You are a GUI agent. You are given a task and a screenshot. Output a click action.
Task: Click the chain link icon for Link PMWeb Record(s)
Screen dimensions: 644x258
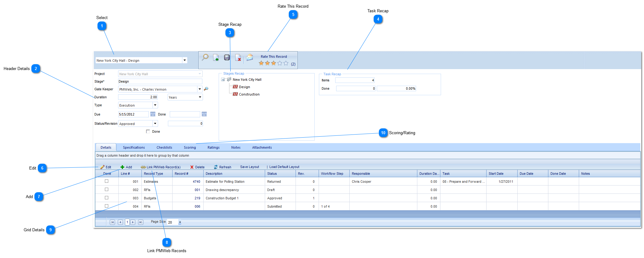click(143, 167)
